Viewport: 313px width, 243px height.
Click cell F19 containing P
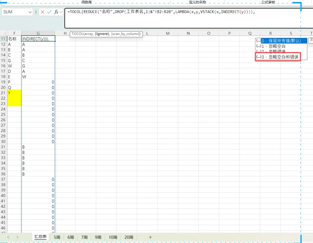(x=14, y=82)
